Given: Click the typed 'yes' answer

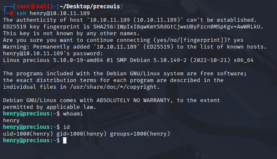Looking at the screenshot, I should tap(239, 40).
